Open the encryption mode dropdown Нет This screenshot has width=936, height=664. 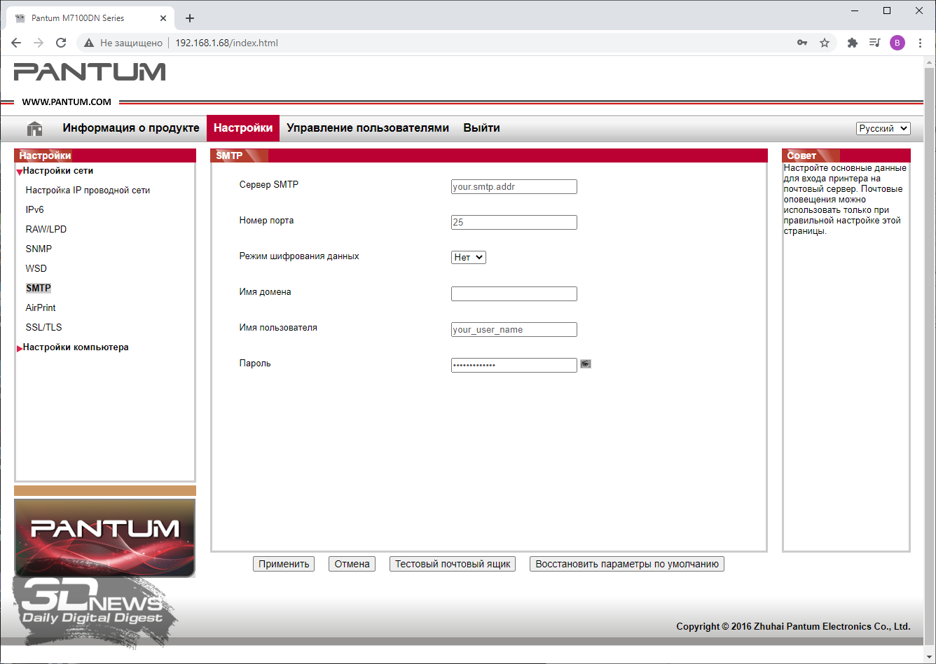point(469,257)
